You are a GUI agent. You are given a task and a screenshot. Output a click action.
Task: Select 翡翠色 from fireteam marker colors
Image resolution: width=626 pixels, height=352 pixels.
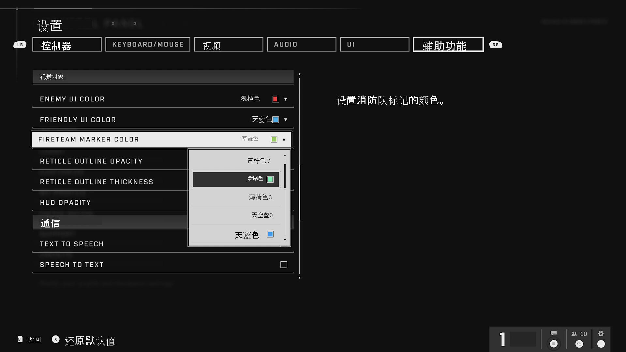(236, 179)
